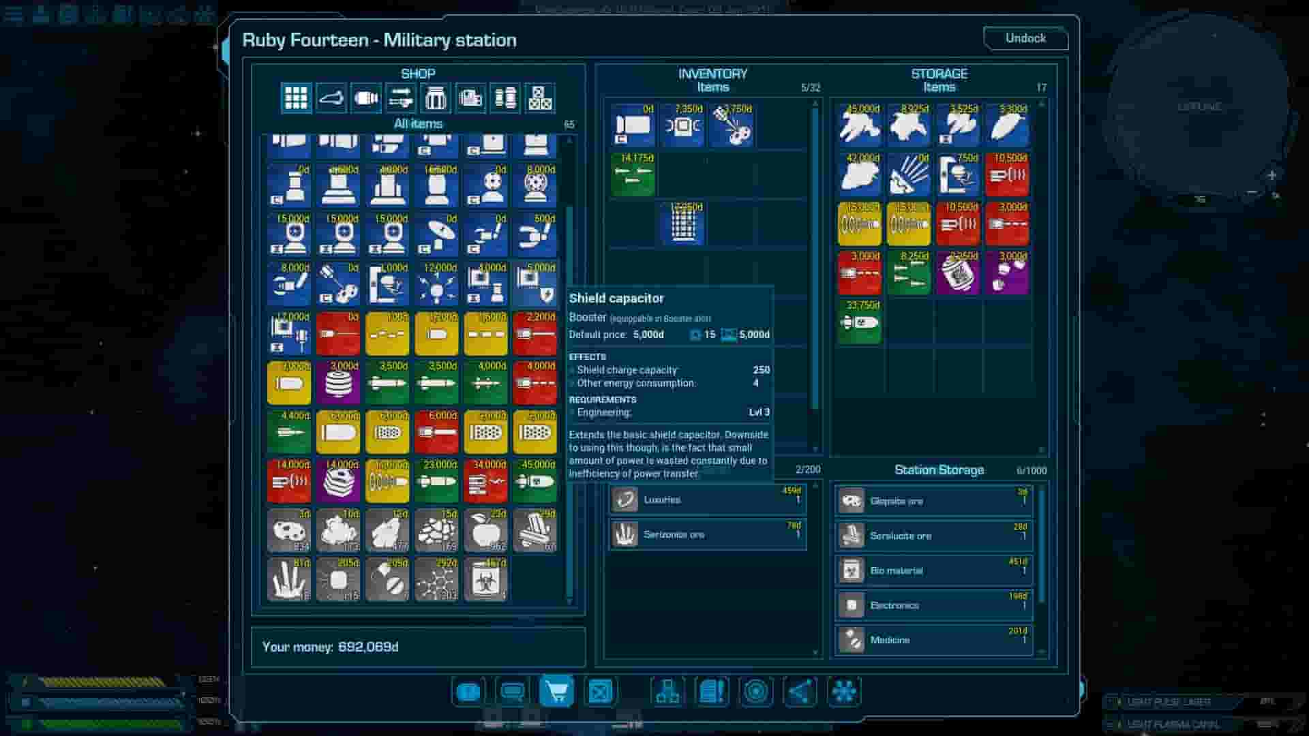Open the shopping cart trade view
Image resolution: width=1309 pixels, height=736 pixels.
[558, 692]
